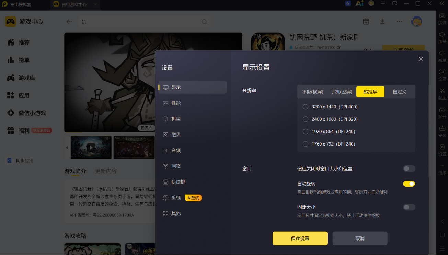The width and height of the screenshot is (448, 255).
Task: Switch to the 雷电模拟器 window tab
Action: click(x=21, y=4)
